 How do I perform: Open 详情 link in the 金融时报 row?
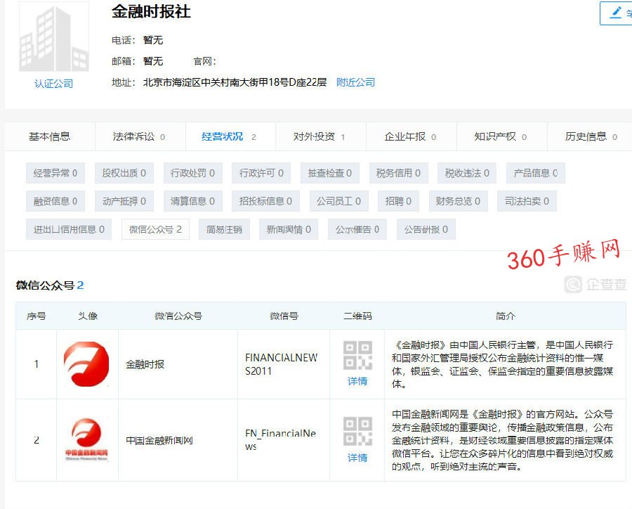point(357,381)
